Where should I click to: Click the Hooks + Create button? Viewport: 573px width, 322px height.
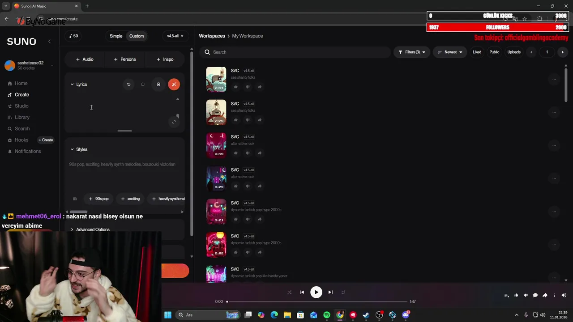(x=46, y=140)
